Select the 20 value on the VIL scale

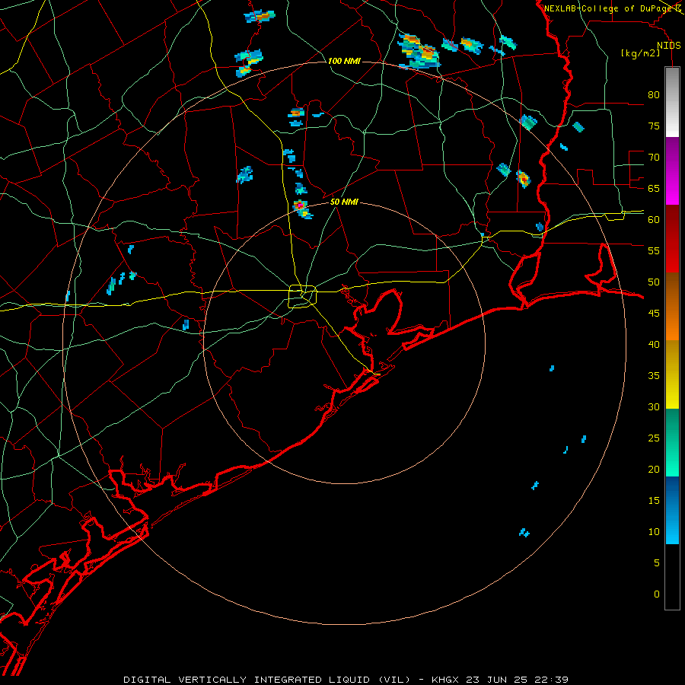654,469
